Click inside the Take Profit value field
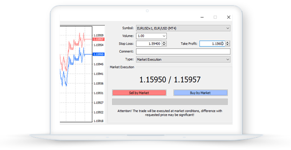Image resolution: width=291 pixels, height=150 pixels. tap(212, 44)
